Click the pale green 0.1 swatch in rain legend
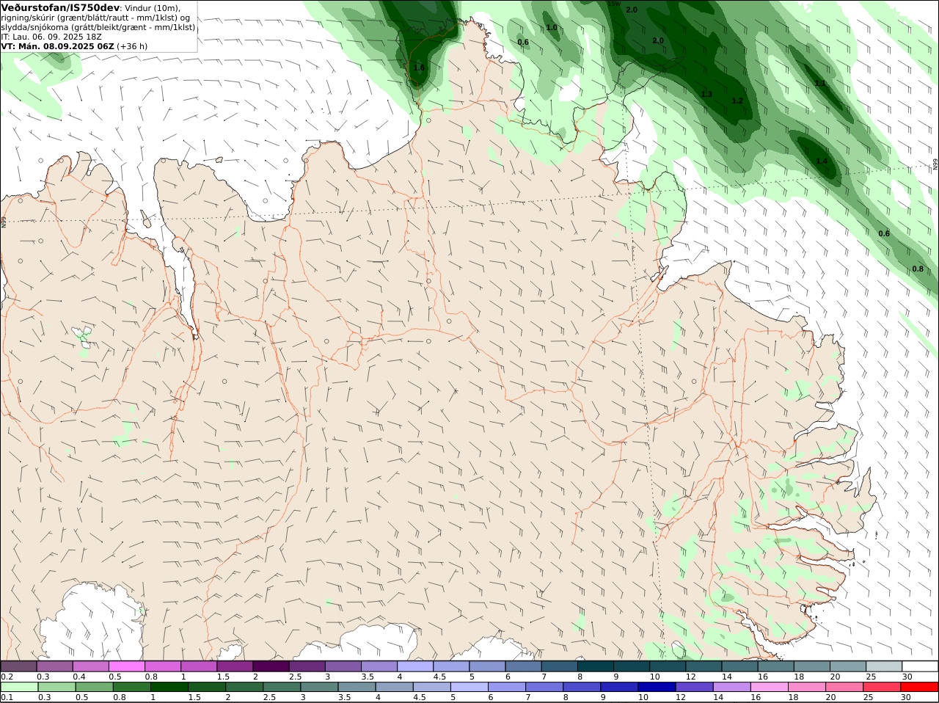 (18, 687)
